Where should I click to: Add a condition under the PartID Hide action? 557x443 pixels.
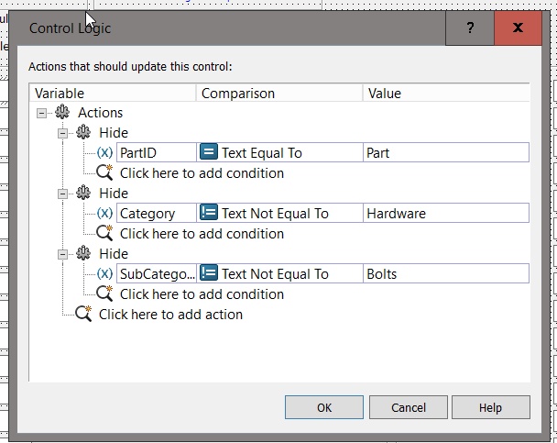(x=202, y=173)
